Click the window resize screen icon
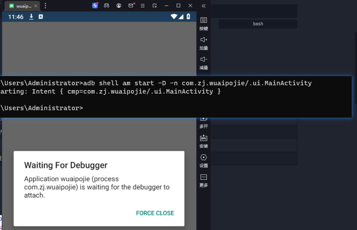Viewport: 357px width, 230px height. pyautogui.click(x=155, y=6)
